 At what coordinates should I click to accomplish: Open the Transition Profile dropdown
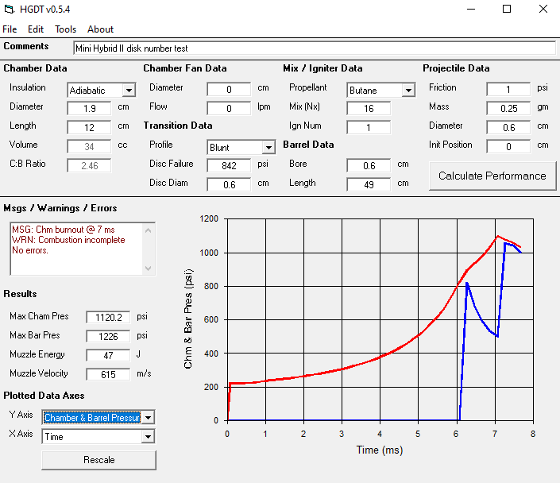coord(268,148)
